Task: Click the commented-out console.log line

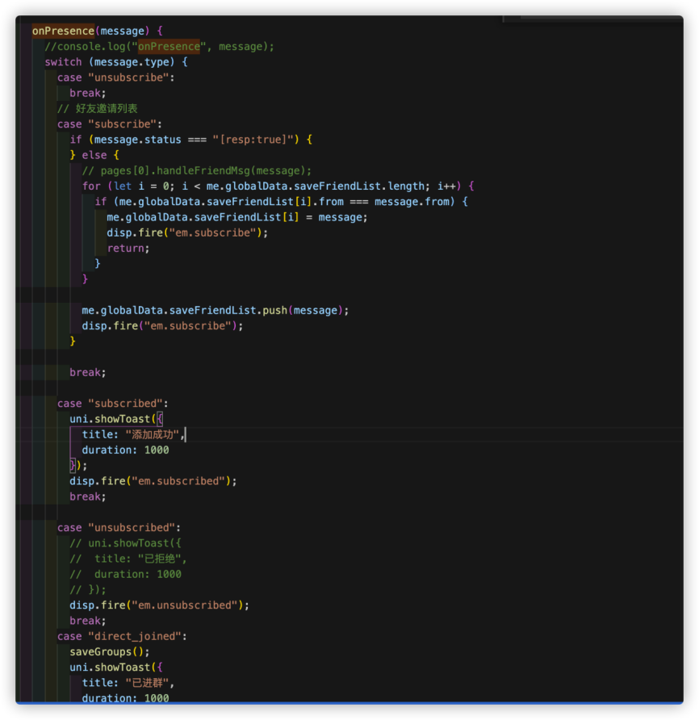Action: coord(159,46)
